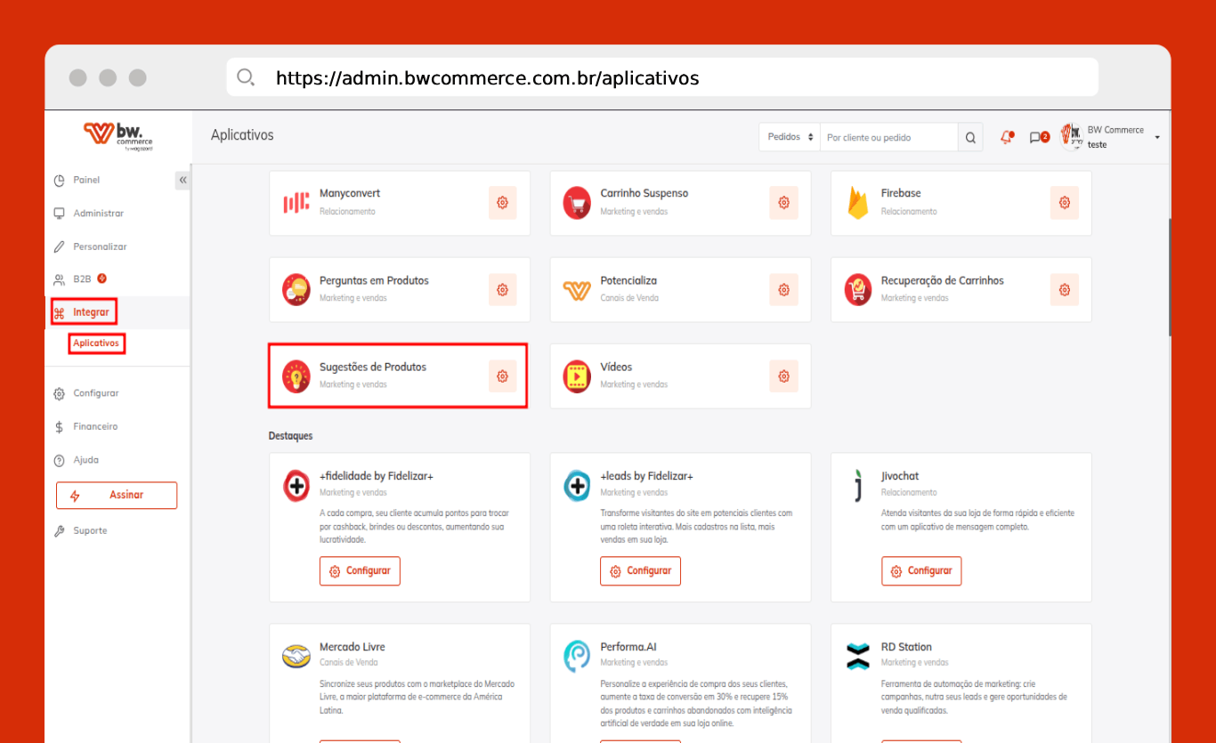Open settings gear for Perguntas em Produtos

502,289
